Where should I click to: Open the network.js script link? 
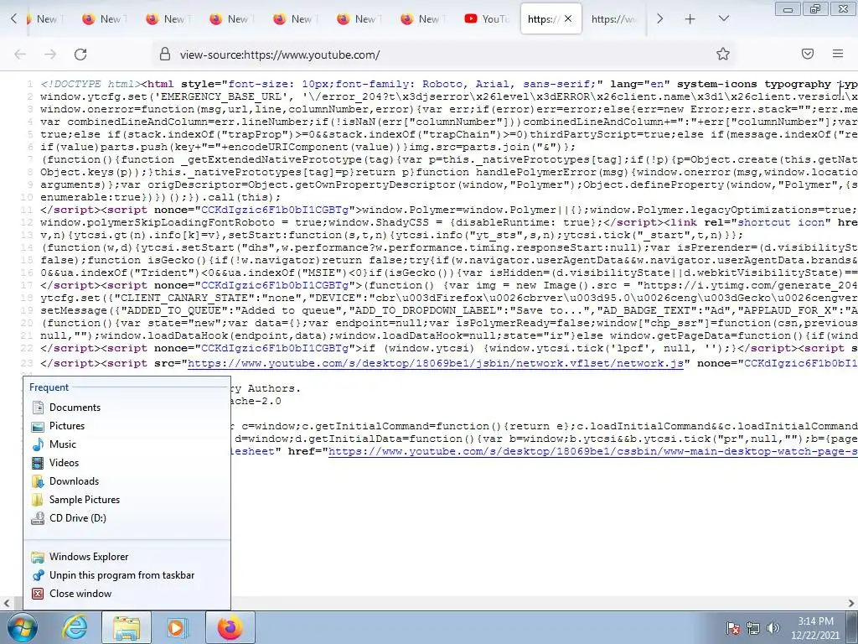(436, 364)
